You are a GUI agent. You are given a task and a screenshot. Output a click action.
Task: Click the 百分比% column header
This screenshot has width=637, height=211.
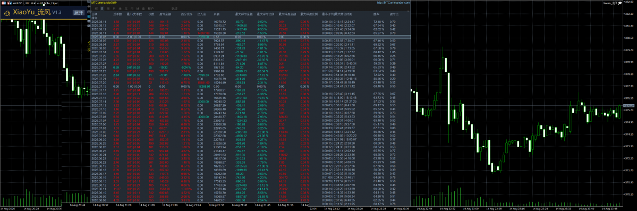tap(186, 14)
